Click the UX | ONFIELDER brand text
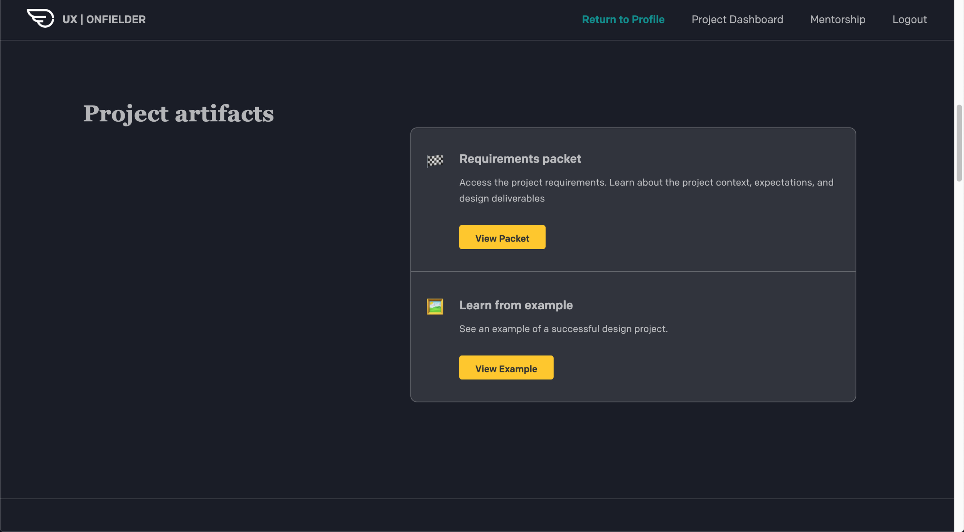964x532 pixels. (x=104, y=19)
